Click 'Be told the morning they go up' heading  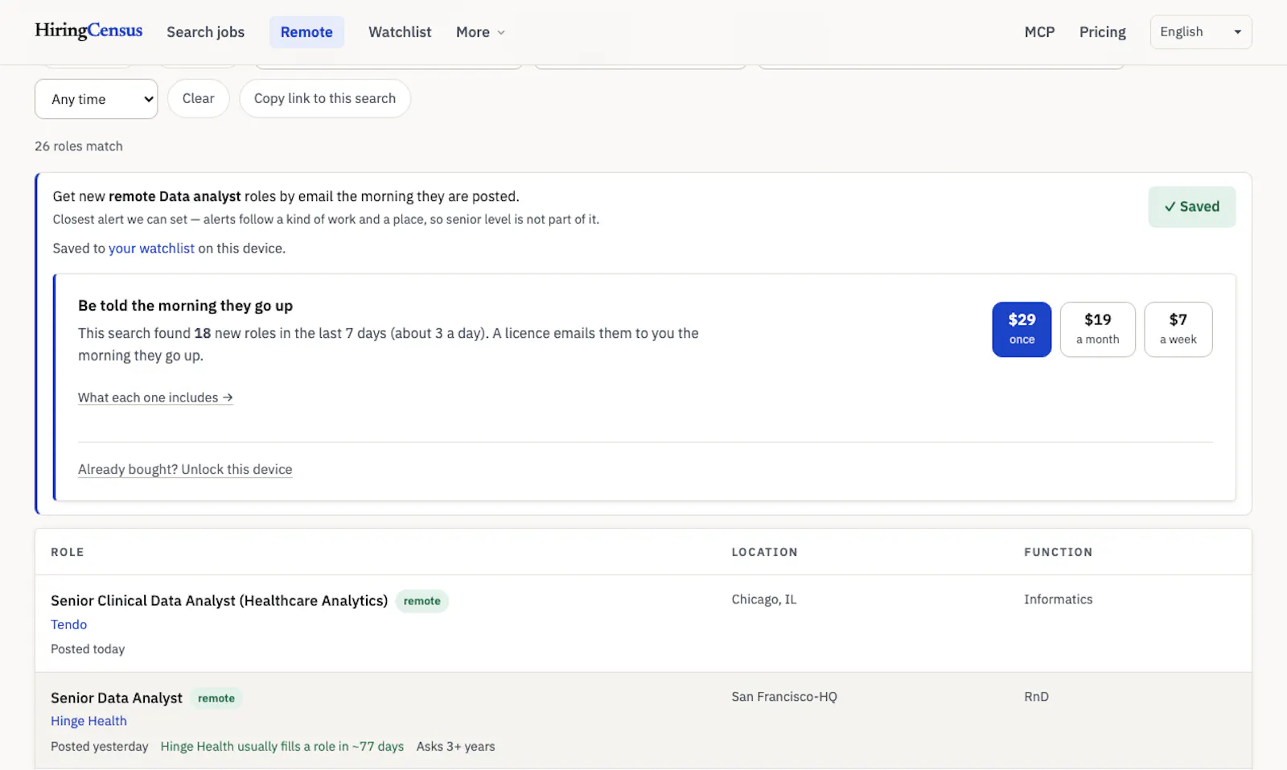click(185, 306)
